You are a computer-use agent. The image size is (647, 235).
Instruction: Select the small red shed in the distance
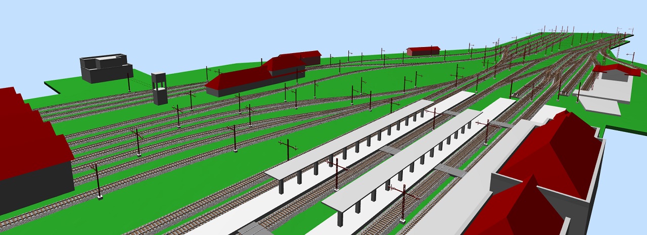coord(423,51)
